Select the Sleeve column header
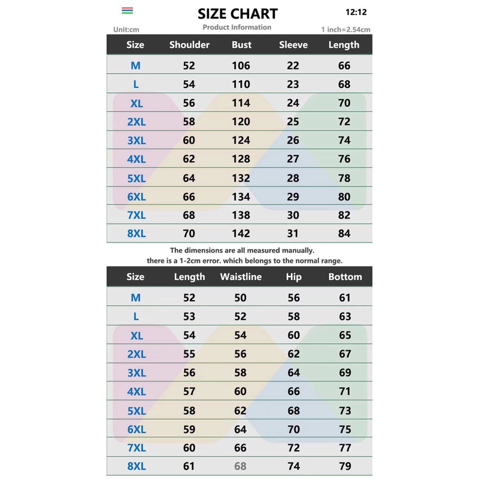 [293, 45]
